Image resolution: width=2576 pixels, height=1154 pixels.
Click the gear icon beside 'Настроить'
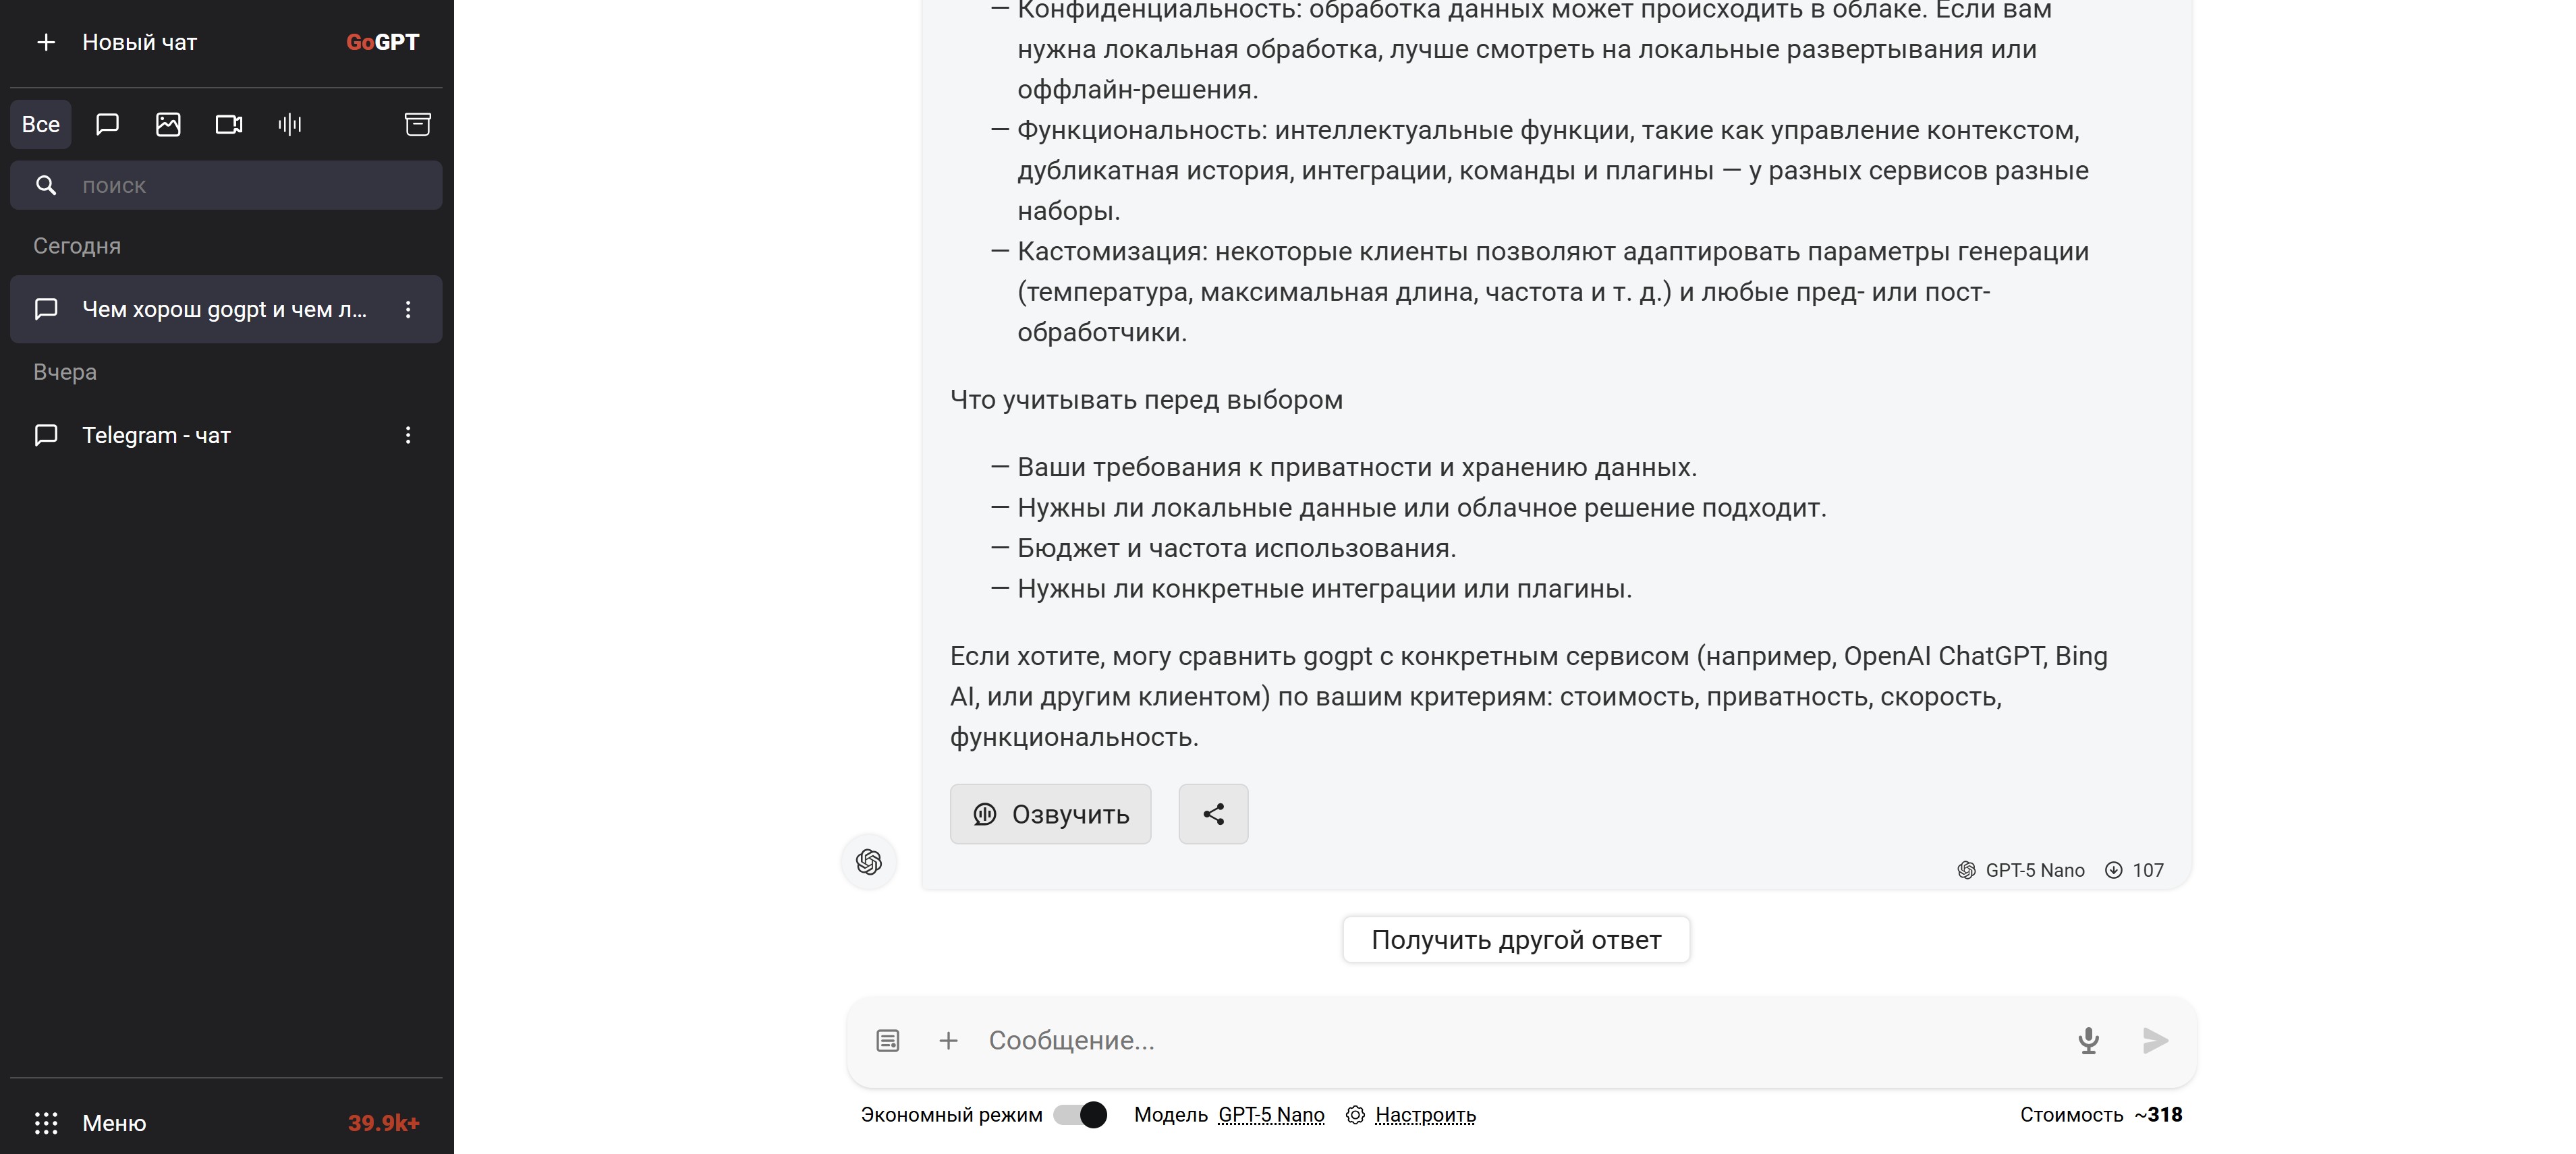[x=1355, y=1115]
